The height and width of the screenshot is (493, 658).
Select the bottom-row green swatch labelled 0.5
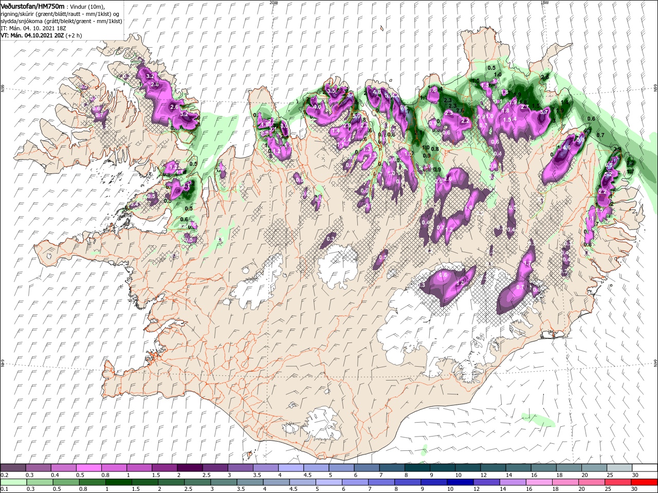point(66,482)
